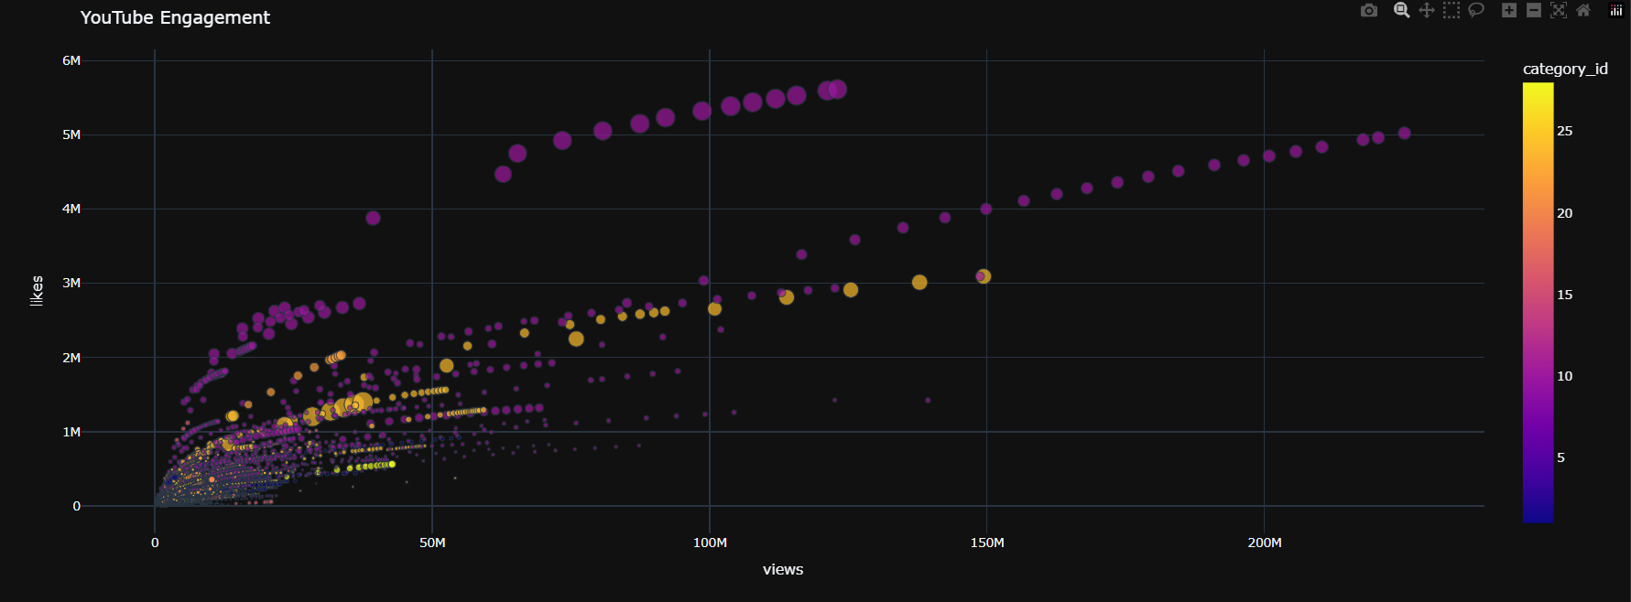Click the chart title YouTube Engagement

pyautogui.click(x=175, y=17)
